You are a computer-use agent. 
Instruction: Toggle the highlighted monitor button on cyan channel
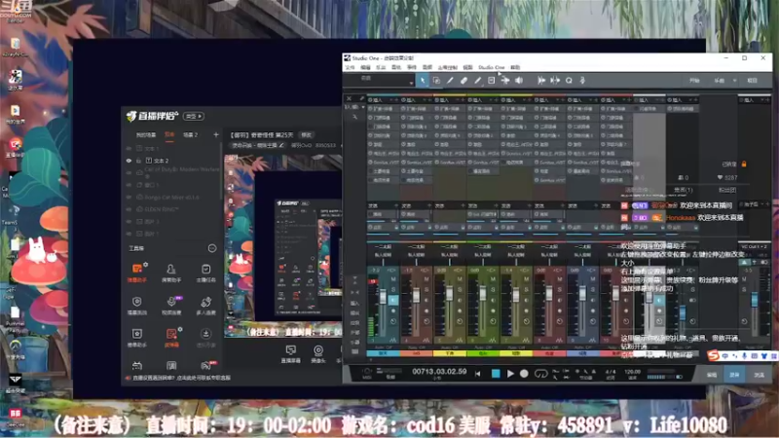pos(393,301)
